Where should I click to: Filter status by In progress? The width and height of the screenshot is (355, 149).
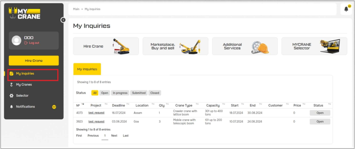120,93
